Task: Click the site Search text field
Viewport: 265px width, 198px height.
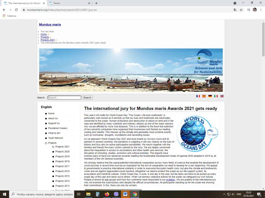Action: [64, 98]
